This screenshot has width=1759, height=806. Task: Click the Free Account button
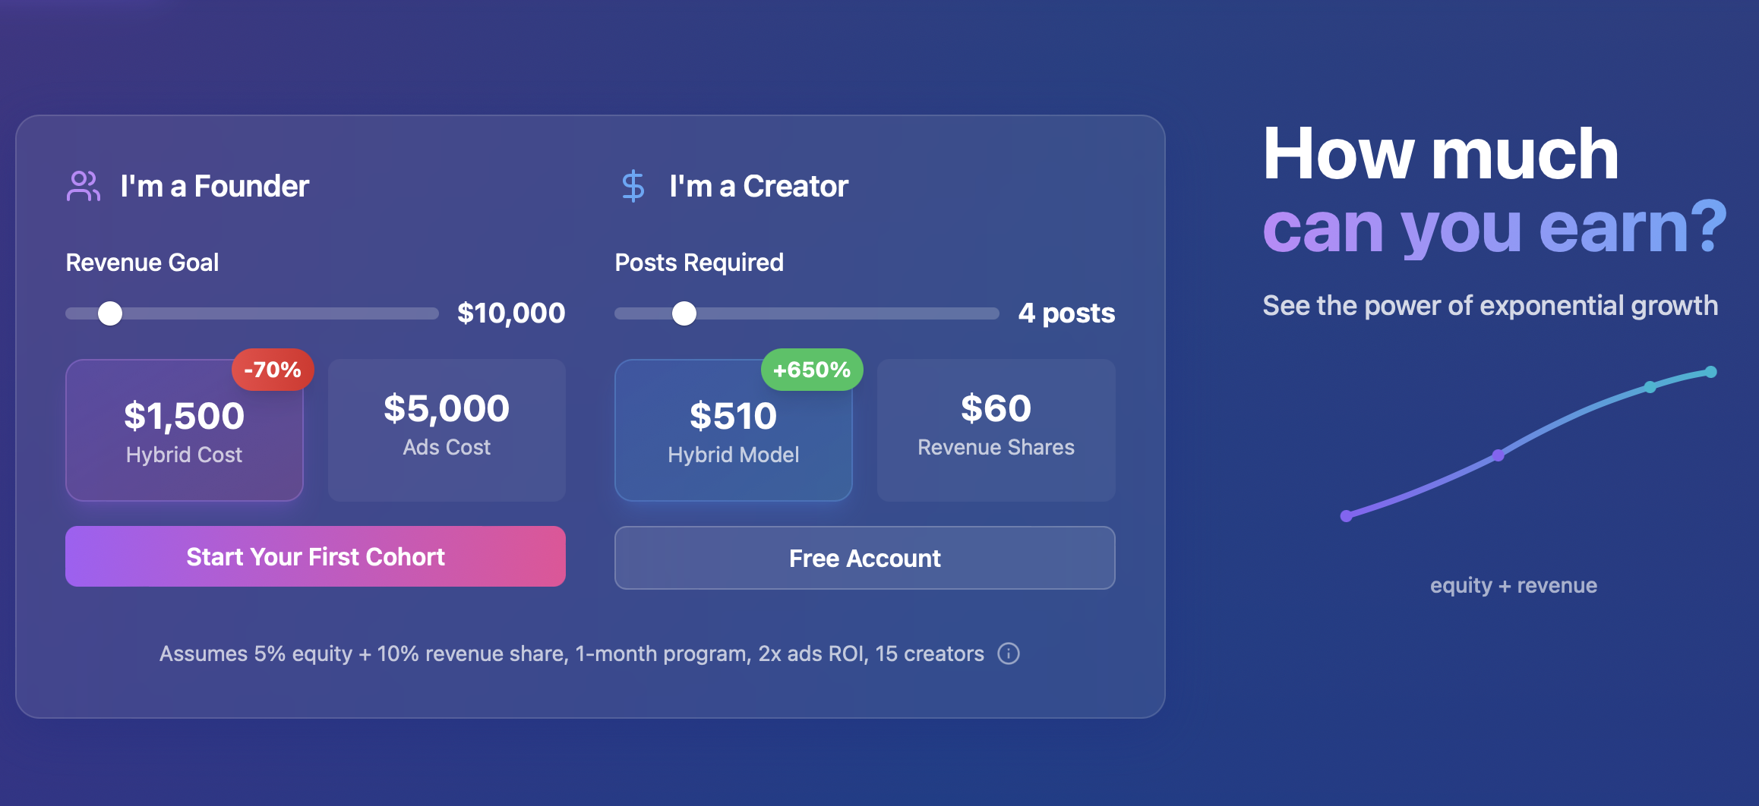click(864, 558)
